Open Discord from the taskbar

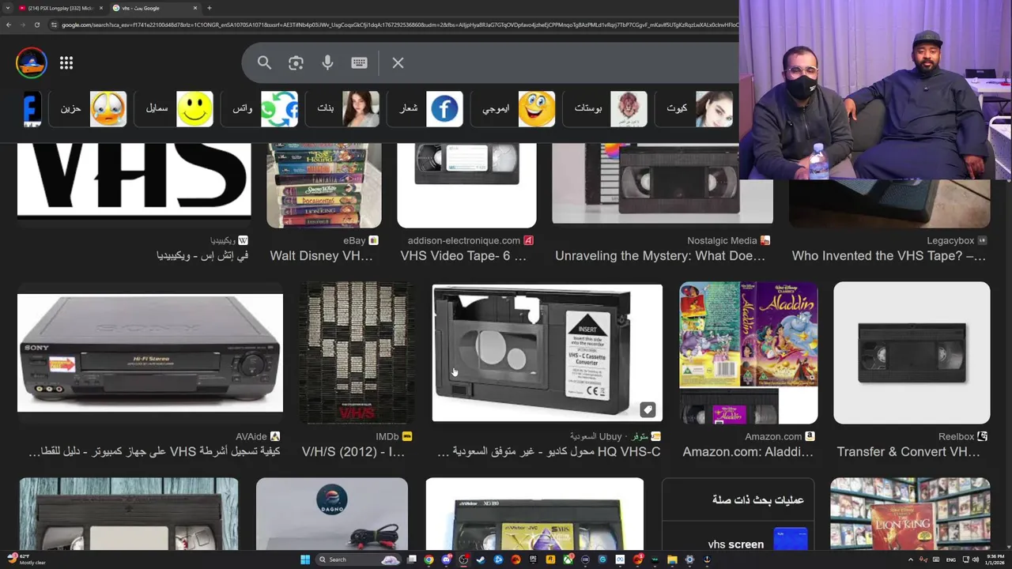click(x=447, y=560)
